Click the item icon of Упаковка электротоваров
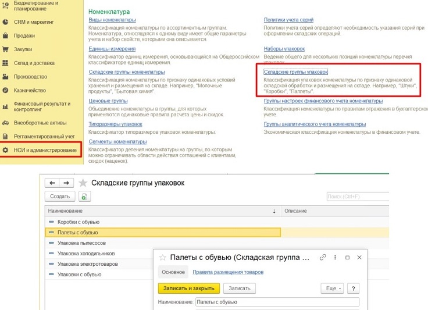This screenshot has width=428, height=310. click(51, 264)
